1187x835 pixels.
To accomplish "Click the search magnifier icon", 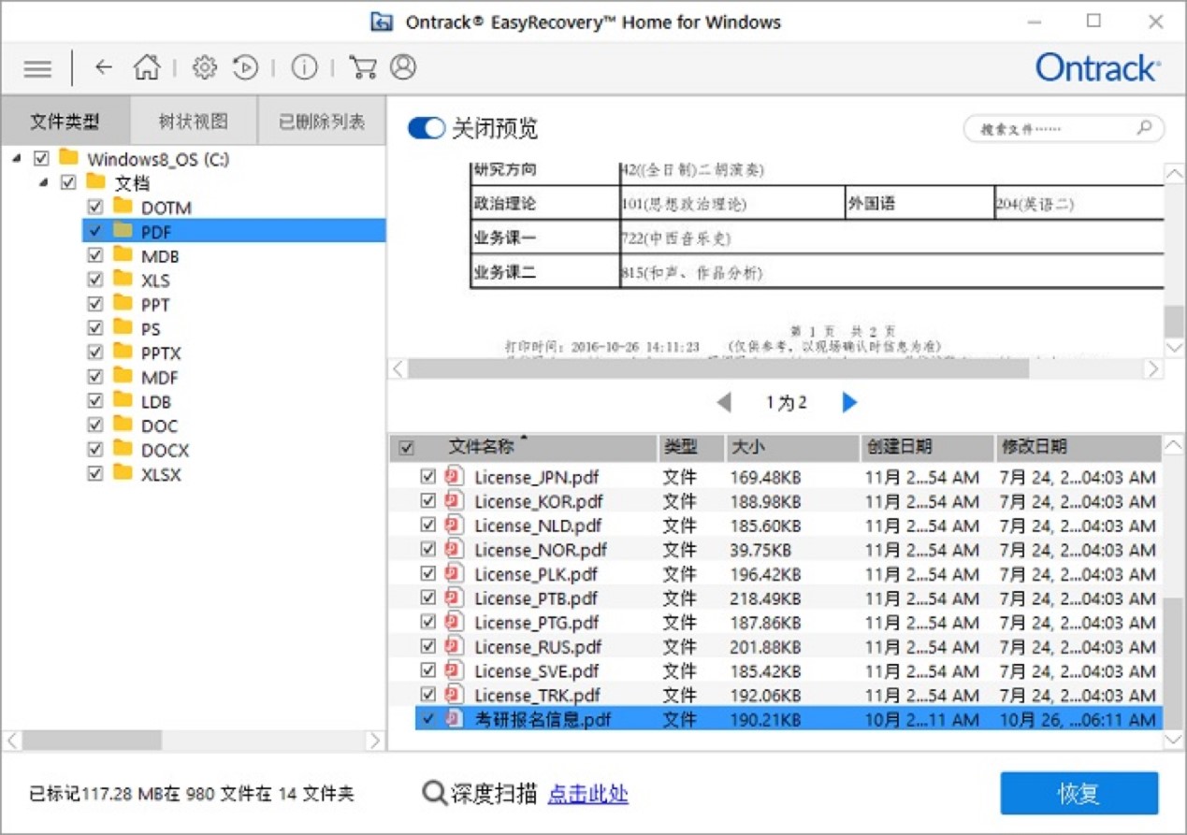I will coord(1143,128).
